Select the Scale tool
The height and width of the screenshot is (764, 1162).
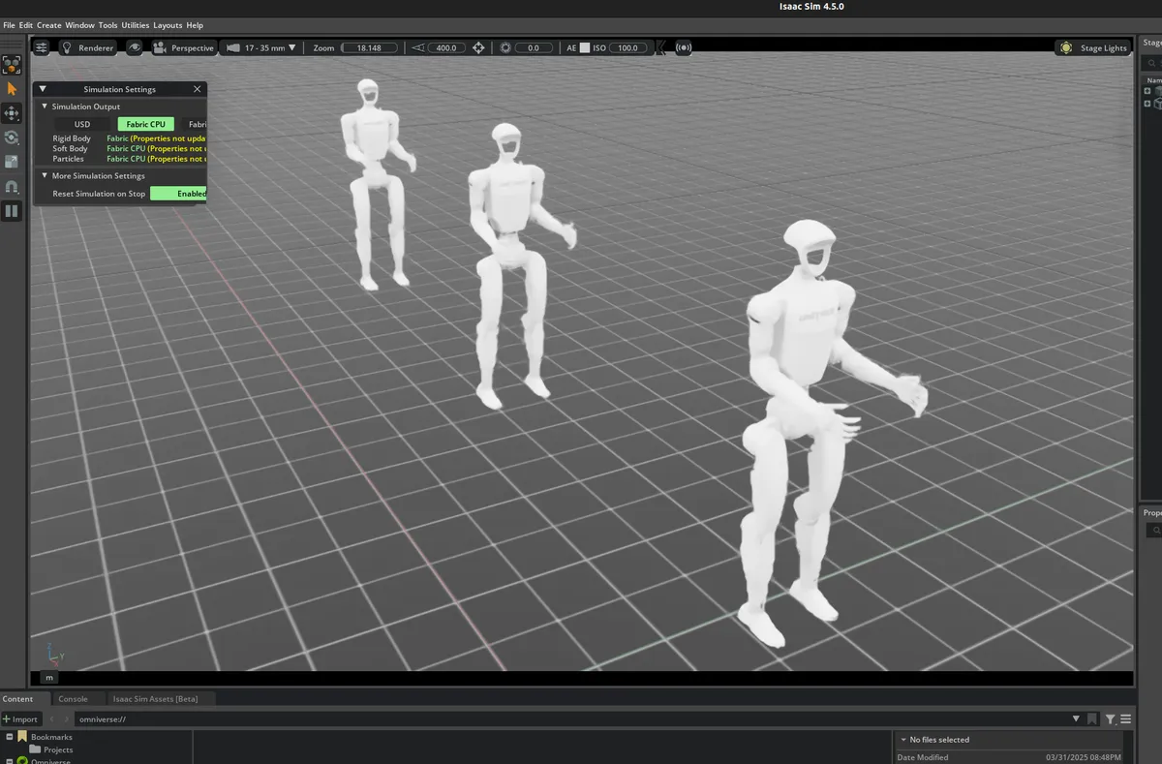(x=12, y=162)
